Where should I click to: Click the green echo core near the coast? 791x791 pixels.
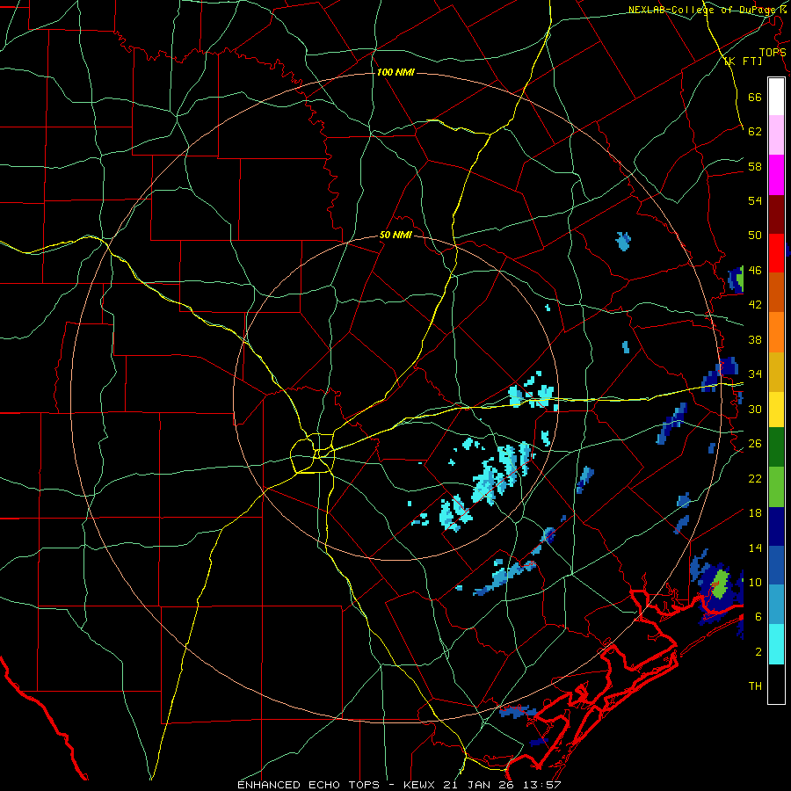click(720, 584)
